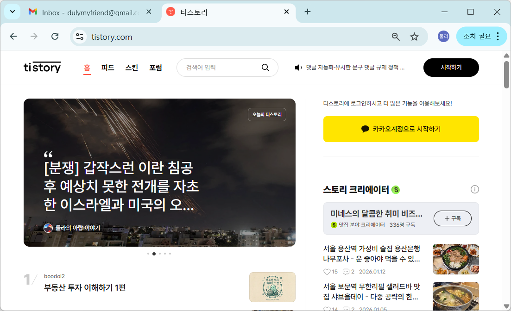
Task: Open the 댓글 자동화 notice link
Action: pos(355,68)
